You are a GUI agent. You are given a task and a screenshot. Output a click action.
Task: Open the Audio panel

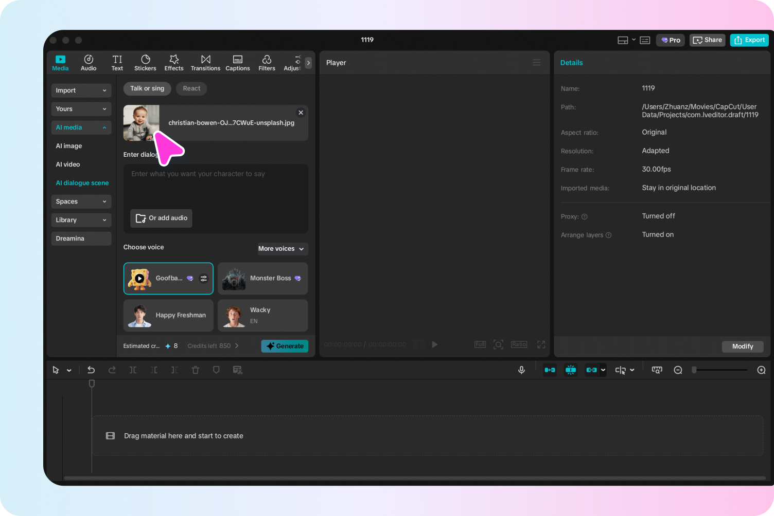click(88, 62)
